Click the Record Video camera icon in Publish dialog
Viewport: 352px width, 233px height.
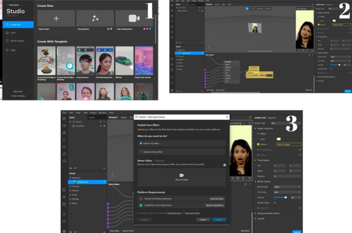point(182,175)
